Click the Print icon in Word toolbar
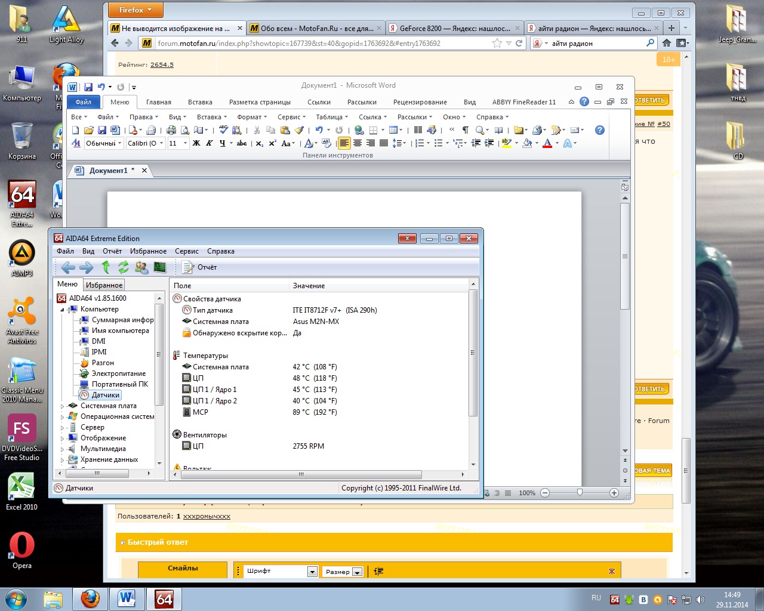The image size is (764, 611). coord(171,130)
